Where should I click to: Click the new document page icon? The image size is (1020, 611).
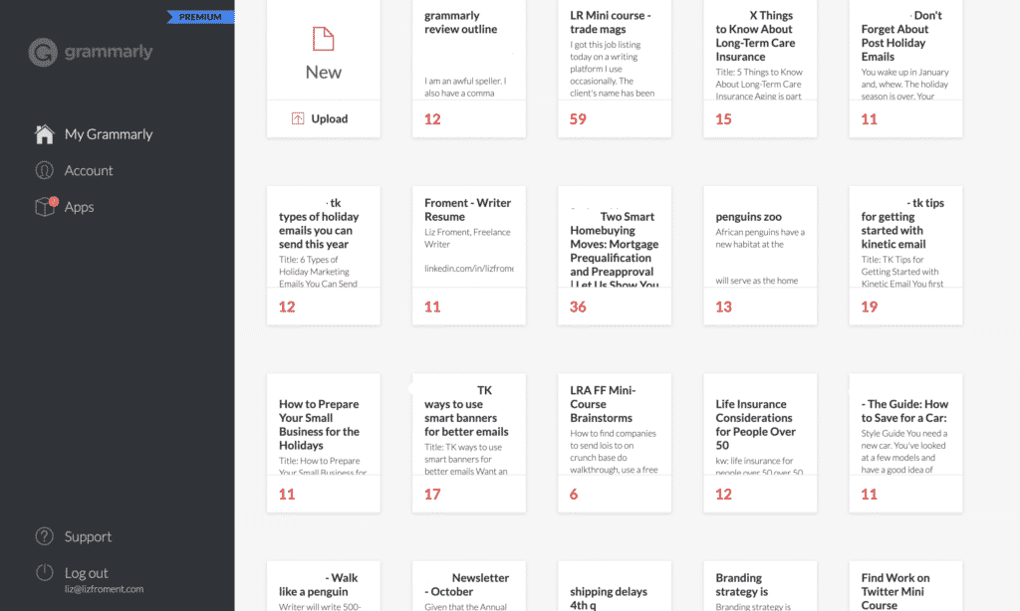click(322, 37)
